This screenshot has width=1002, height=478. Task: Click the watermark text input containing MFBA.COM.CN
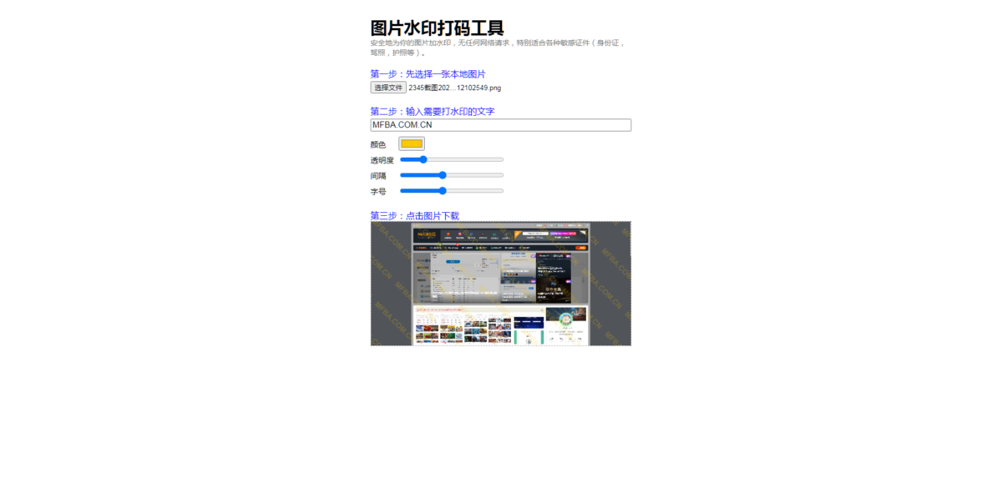501,125
